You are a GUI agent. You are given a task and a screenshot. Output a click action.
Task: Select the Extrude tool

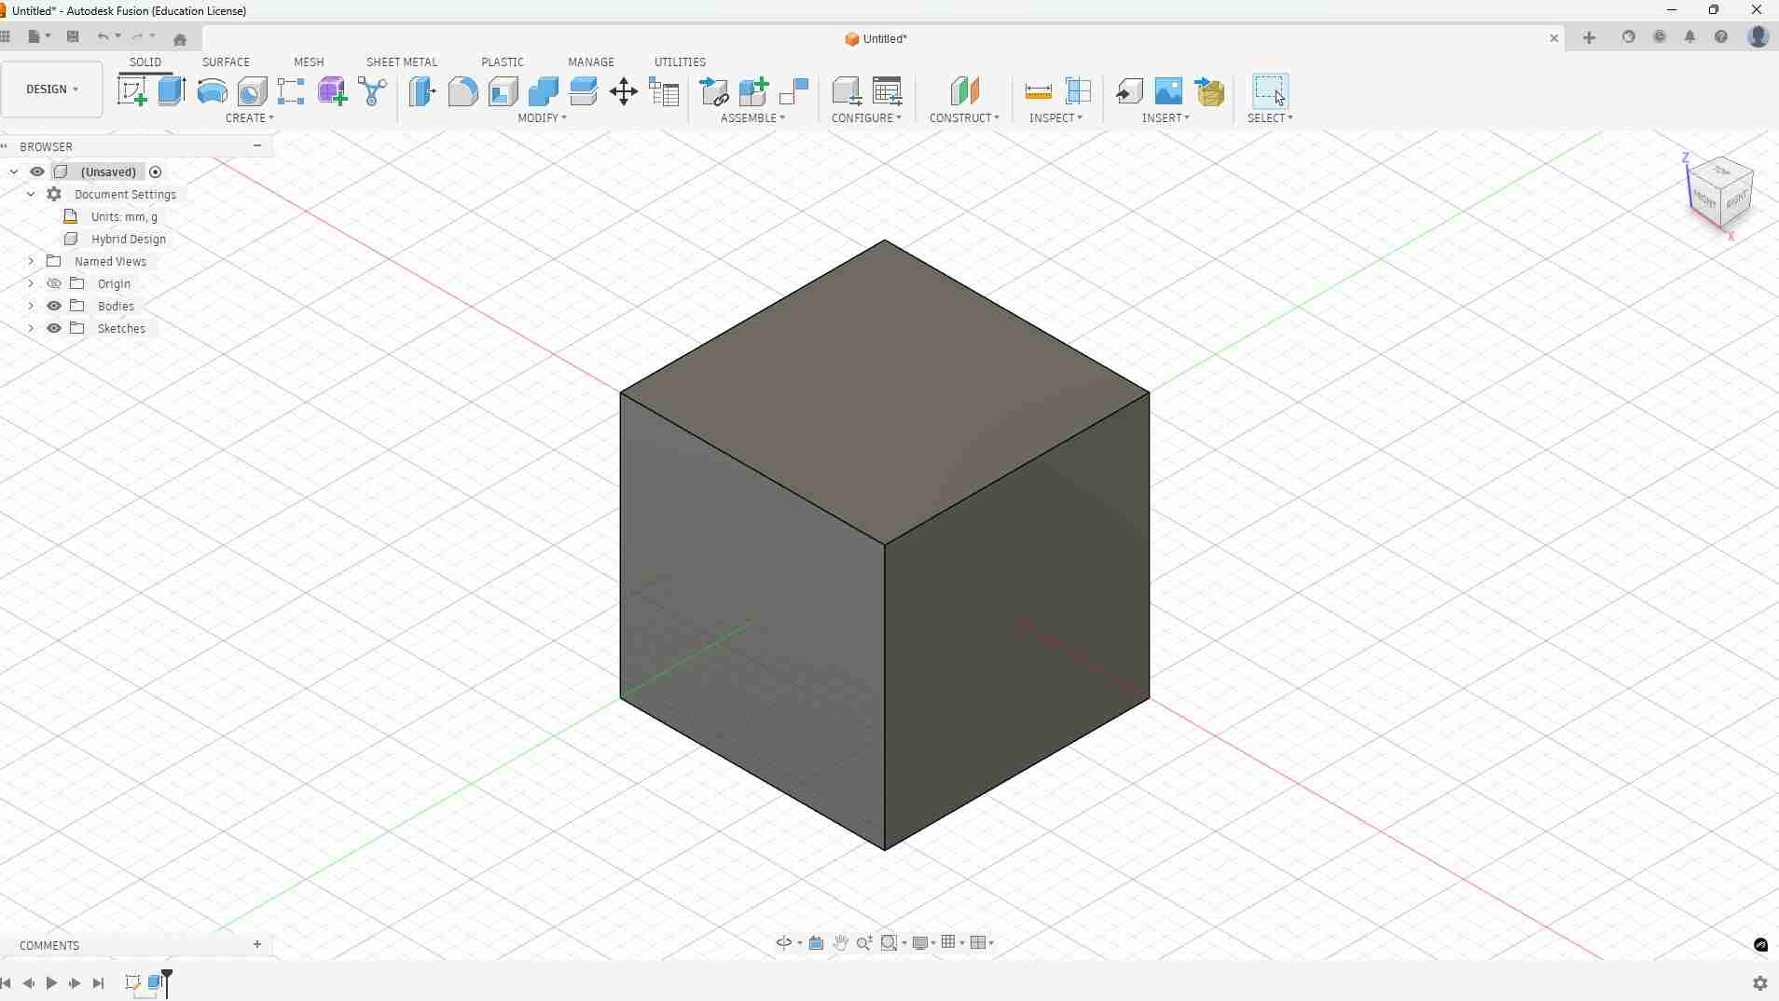tap(172, 91)
